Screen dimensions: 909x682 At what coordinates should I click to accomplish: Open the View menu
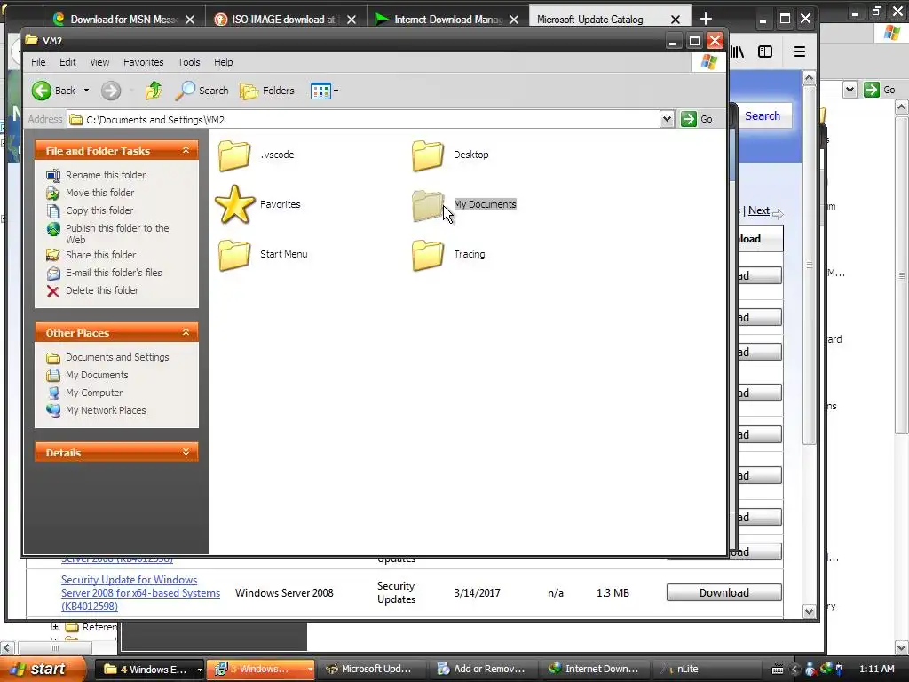click(x=99, y=62)
